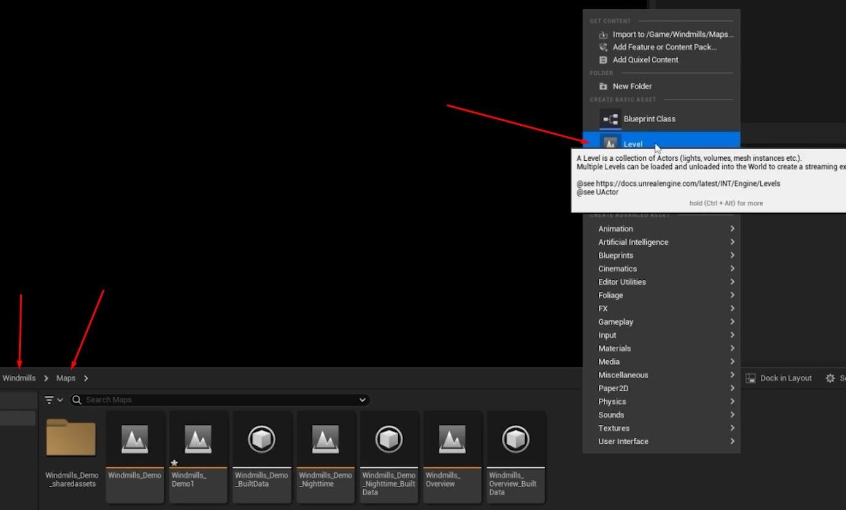Open the Paper2D submenu
This screenshot has width=846, height=510.
click(x=661, y=388)
